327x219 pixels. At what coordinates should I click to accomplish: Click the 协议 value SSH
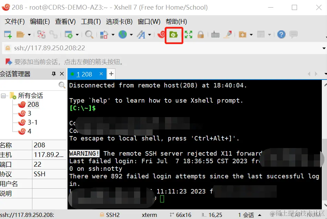pyautogui.click(x=39, y=174)
